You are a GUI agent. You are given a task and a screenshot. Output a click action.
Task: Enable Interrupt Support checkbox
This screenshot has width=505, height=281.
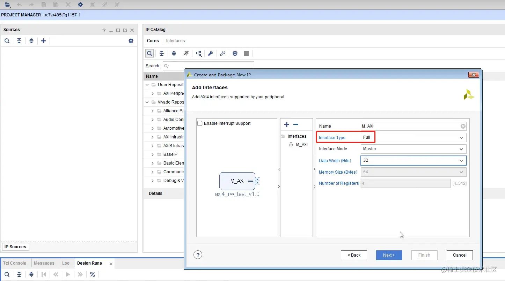[200, 123]
